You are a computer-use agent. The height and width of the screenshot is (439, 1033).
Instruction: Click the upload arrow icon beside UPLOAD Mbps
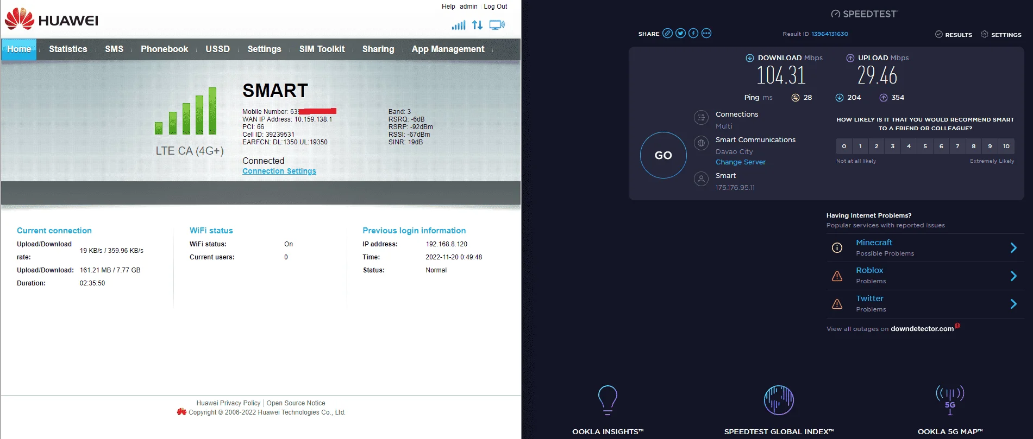point(850,58)
